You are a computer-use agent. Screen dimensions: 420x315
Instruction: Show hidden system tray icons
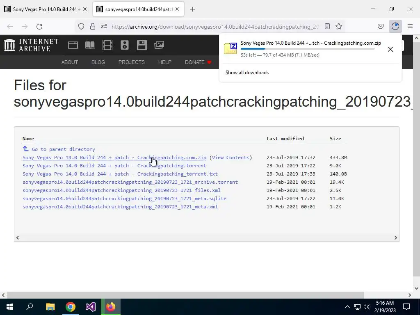point(347,307)
